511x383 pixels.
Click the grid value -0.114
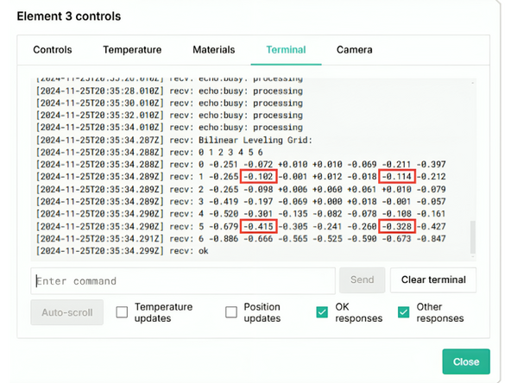pyautogui.click(x=397, y=177)
